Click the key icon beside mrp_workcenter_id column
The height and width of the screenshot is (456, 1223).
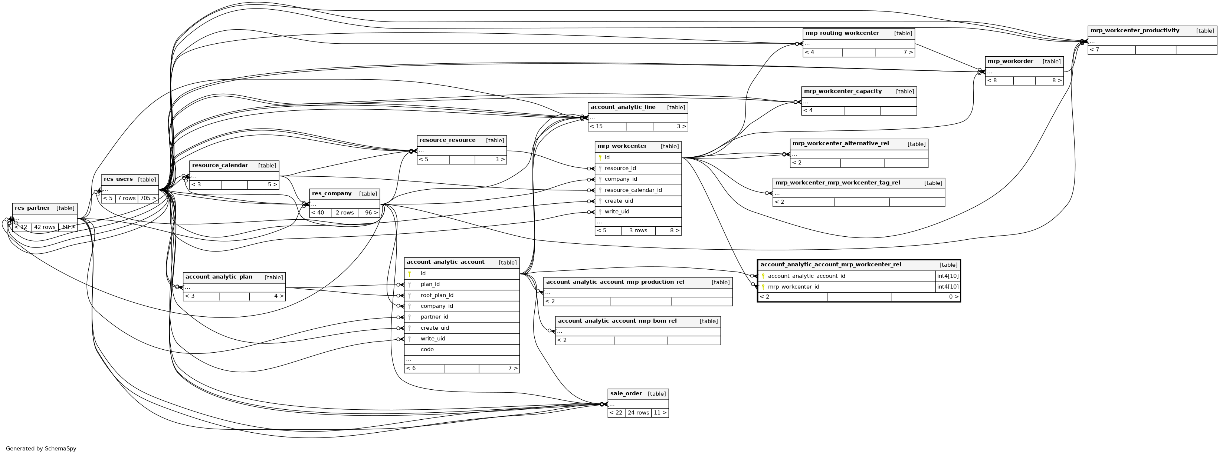pyautogui.click(x=763, y=287)
